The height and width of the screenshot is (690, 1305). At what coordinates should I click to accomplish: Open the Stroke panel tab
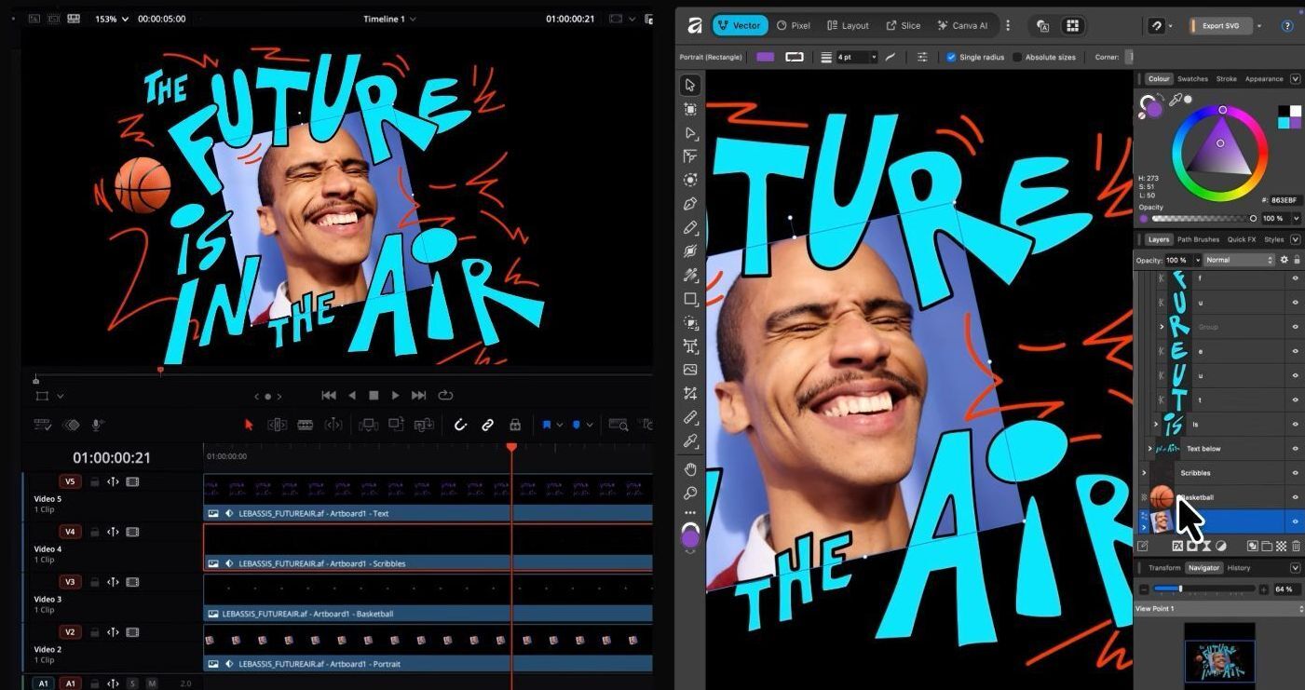(1226, 79)
